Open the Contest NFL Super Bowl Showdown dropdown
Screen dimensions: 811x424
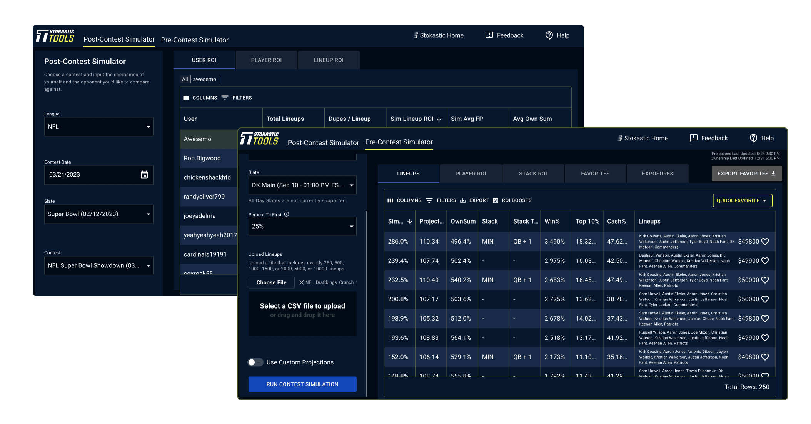coord(99,265)
